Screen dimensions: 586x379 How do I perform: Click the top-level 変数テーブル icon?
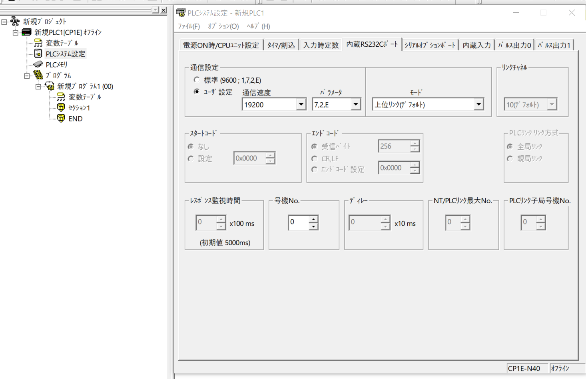pos(38,43)
